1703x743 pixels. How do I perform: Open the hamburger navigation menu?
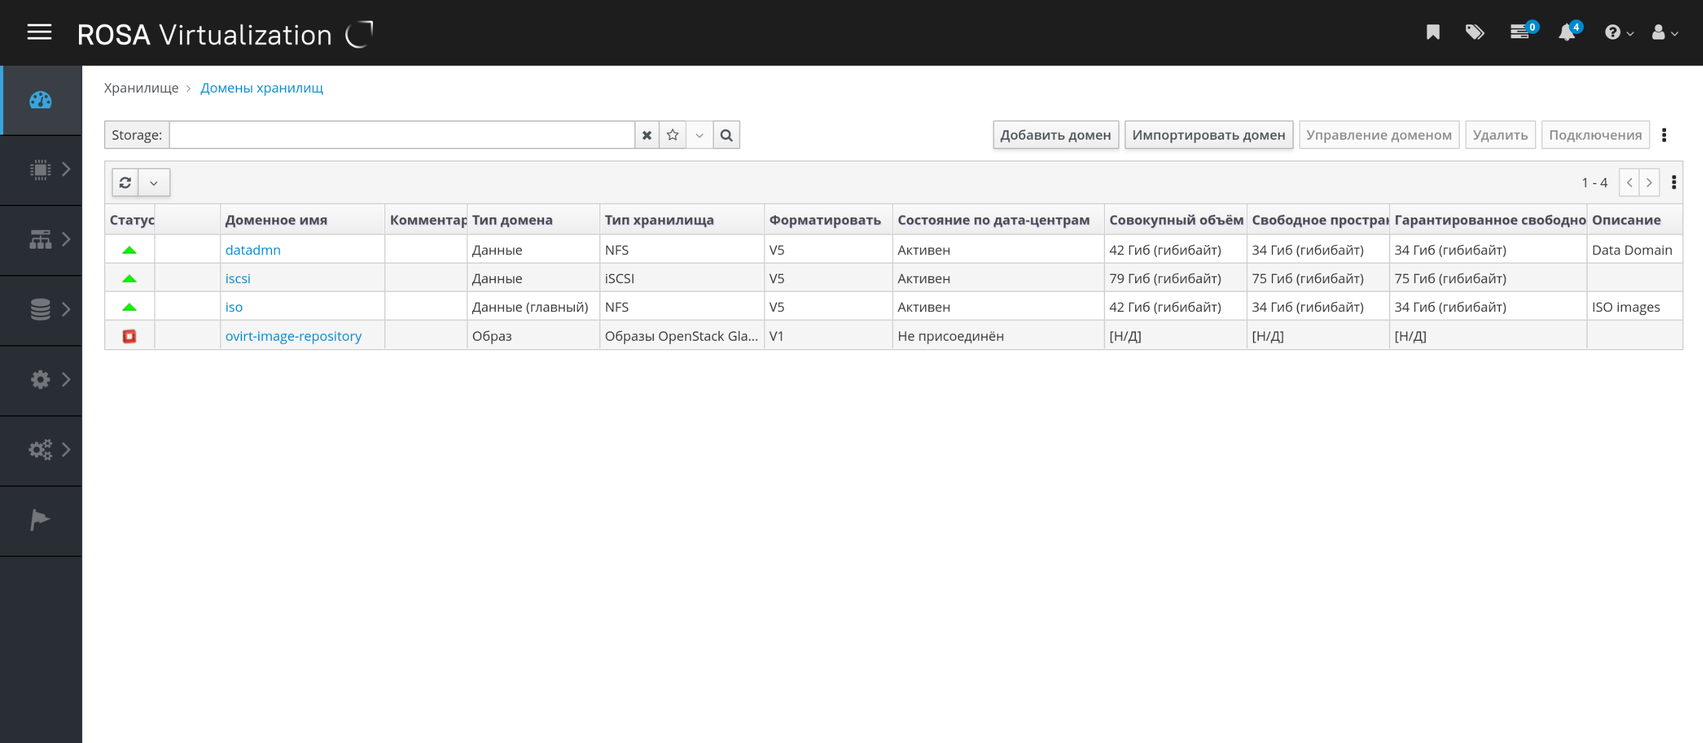point(39,32)
